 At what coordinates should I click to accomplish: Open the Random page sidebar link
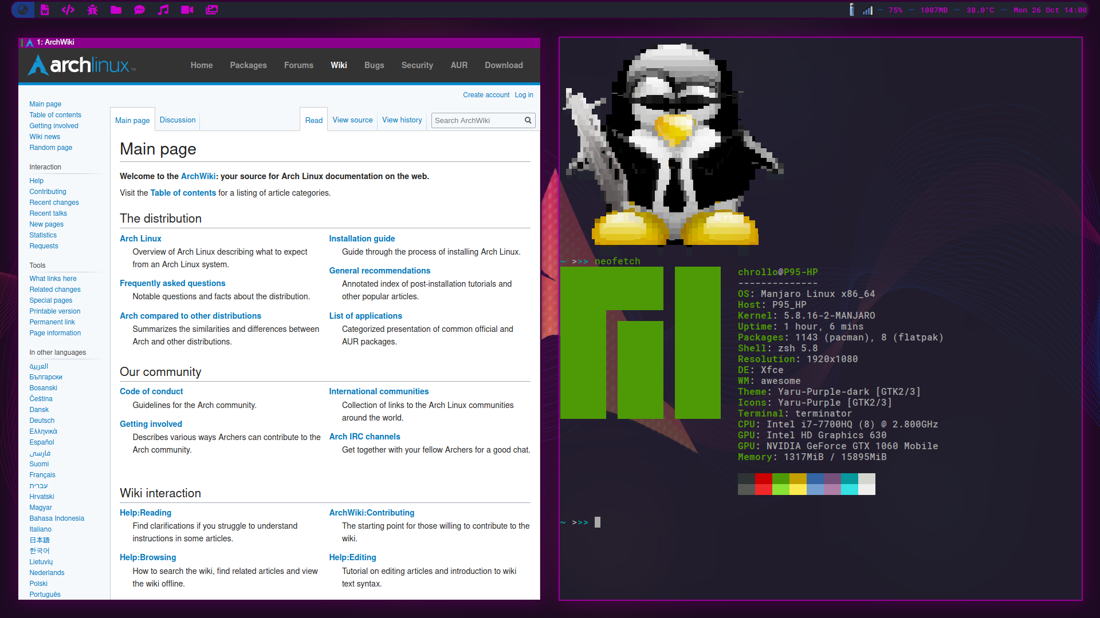coord(50,148)
